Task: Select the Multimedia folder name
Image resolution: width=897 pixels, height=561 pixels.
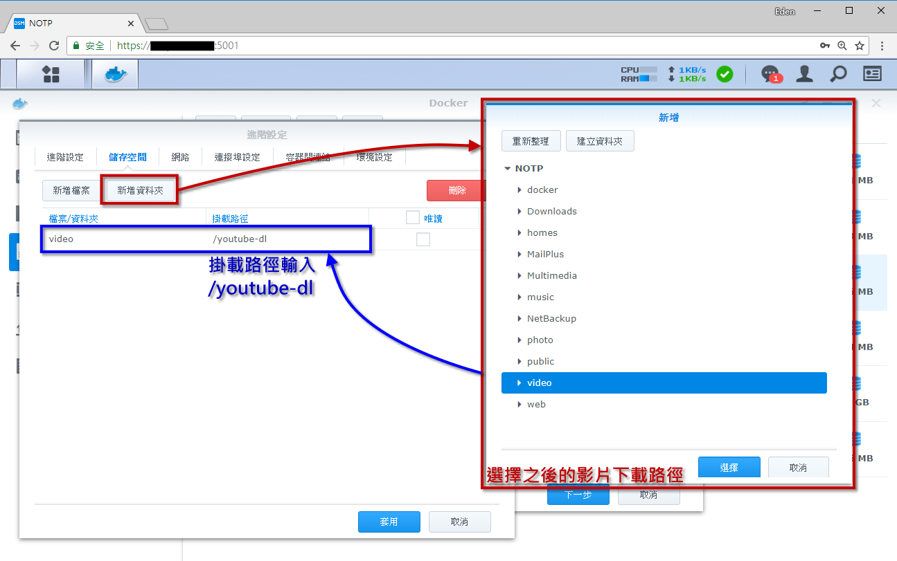Action: point(552,275)
